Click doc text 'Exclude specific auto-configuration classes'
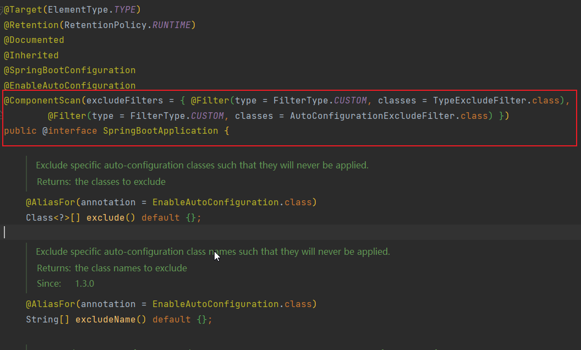The height and width of the screenshot is (350, 581). [x=125, y=165]
